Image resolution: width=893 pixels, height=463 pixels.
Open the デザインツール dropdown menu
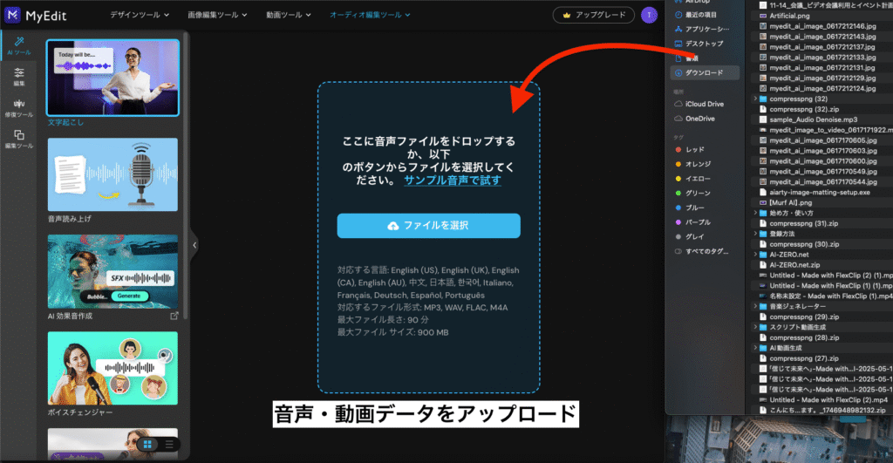point(140,15)
